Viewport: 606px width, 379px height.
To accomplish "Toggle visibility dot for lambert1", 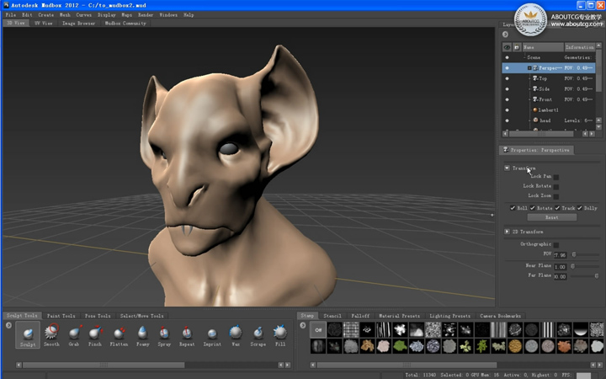I will point(507,110).
